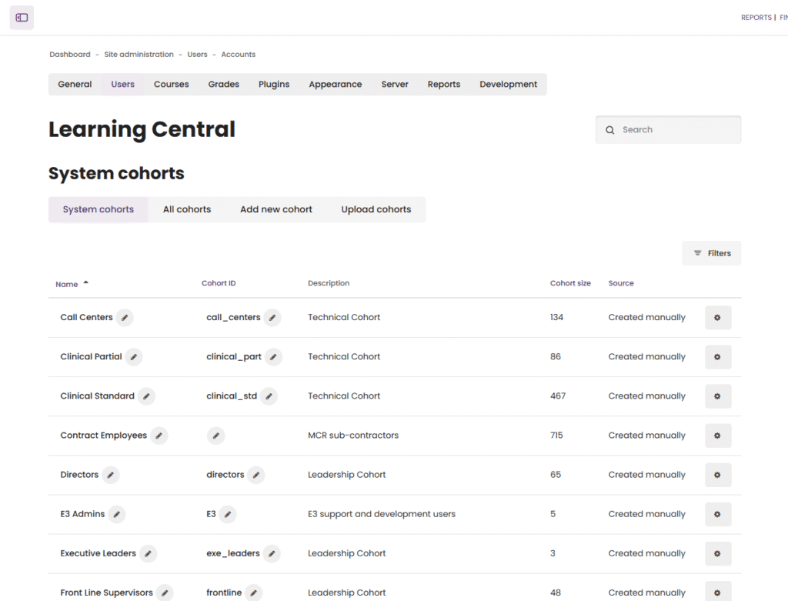This screenshot has height=601, width=788.
Task: Edit the empty Contract Employees cohort ID
Action: pyautogui.click(x=216, y=436)
